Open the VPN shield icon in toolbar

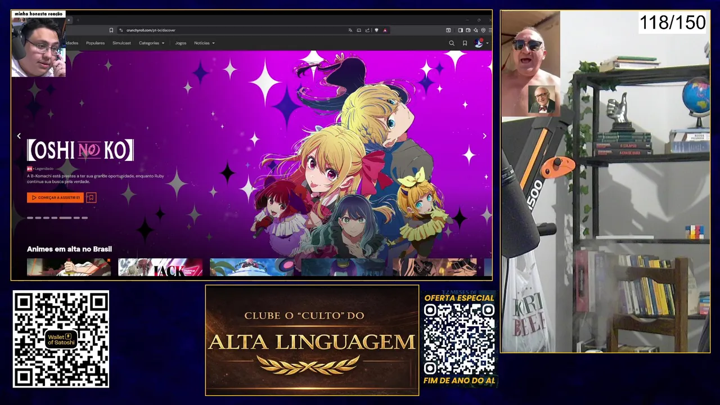(x=483, y=30)
